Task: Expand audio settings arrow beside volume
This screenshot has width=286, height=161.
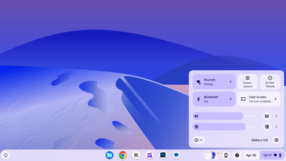Action: 276,116
